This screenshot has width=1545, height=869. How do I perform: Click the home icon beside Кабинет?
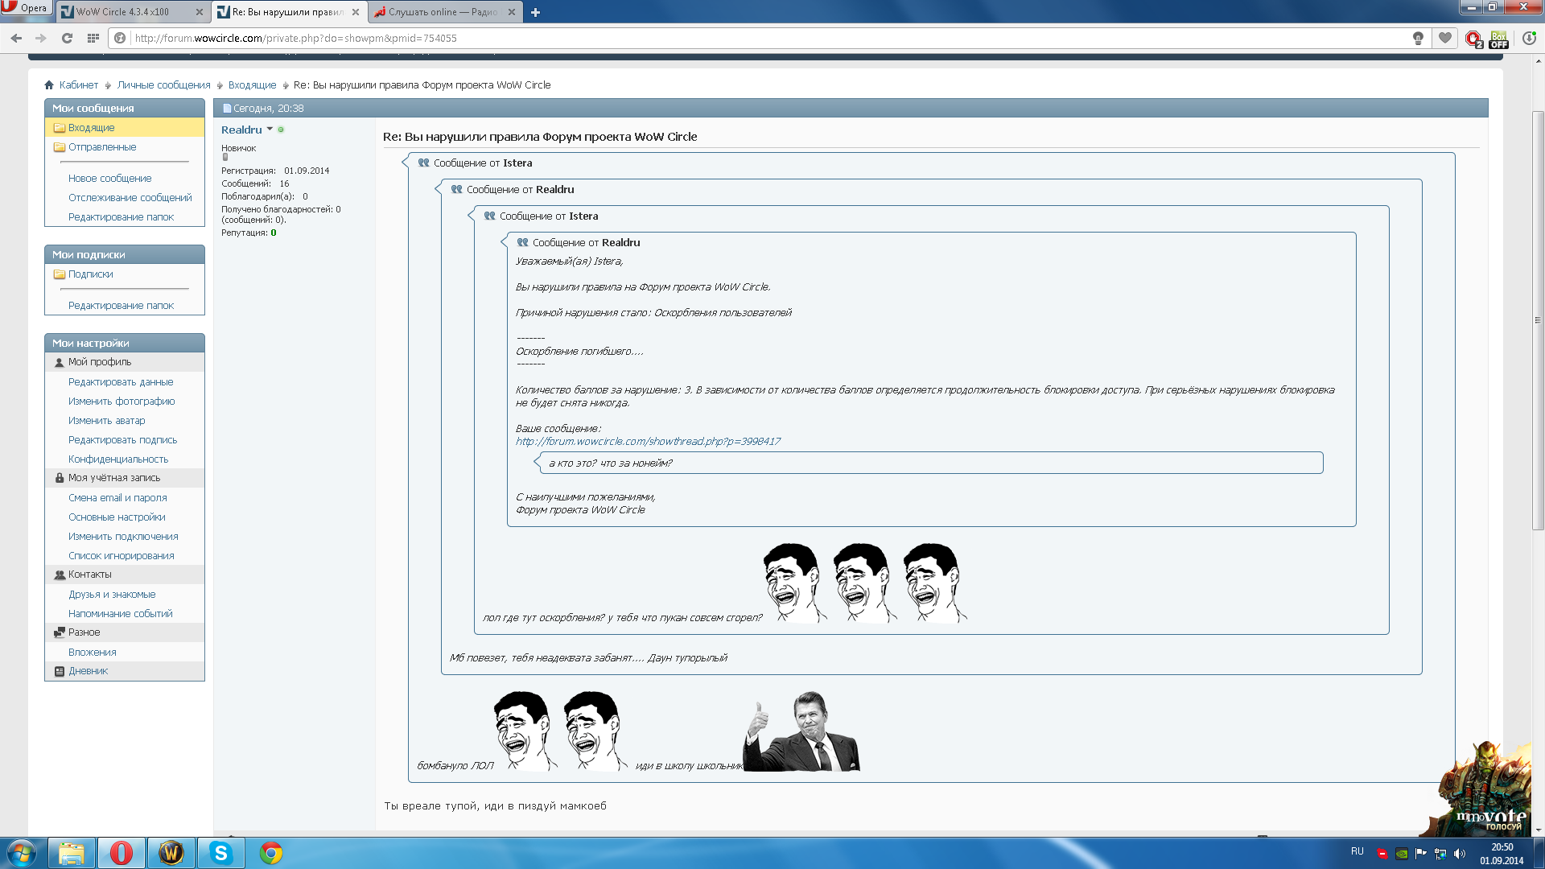click(x=49, y=85)
